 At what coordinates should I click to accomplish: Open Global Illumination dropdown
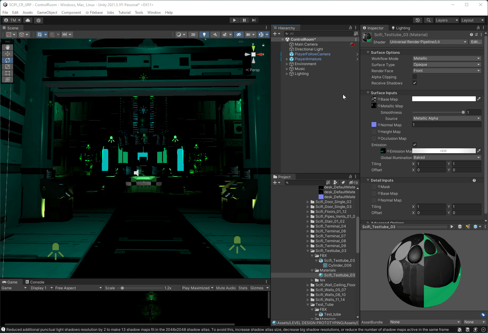pyautogui.click(x=447, y=157)
